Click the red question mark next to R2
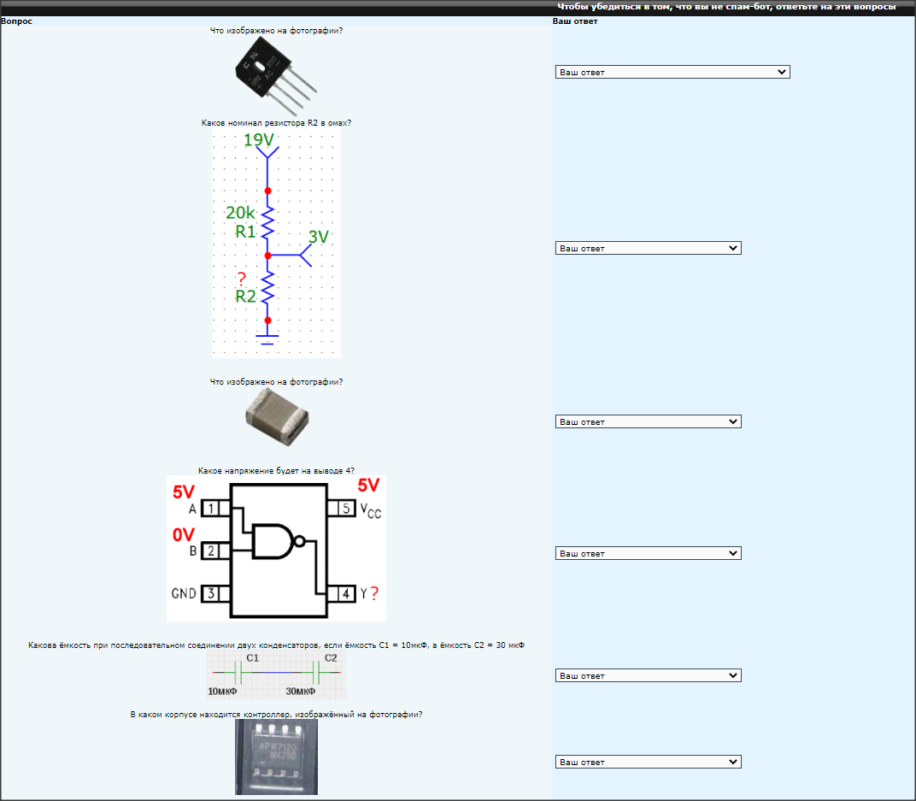The height and width of the screenshot is (801, 916). tap(242, 279)
